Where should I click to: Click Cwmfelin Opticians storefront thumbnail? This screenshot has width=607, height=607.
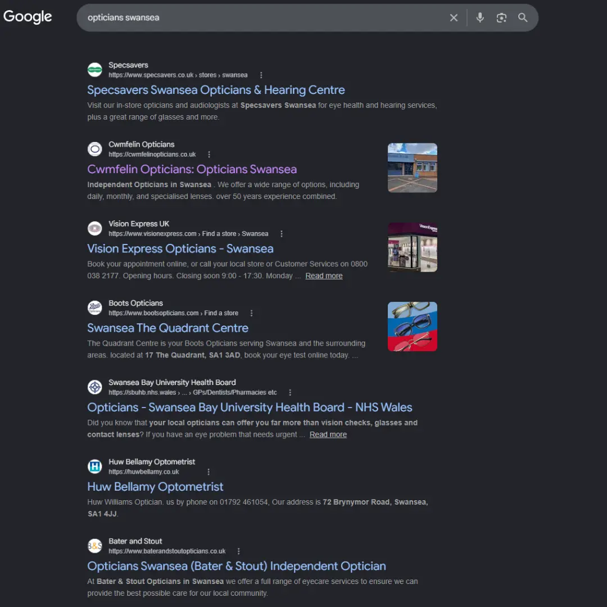click(x=413, y=167)
